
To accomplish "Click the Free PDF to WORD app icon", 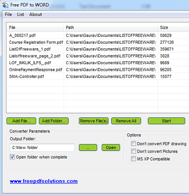I will [x=5, y=5].
